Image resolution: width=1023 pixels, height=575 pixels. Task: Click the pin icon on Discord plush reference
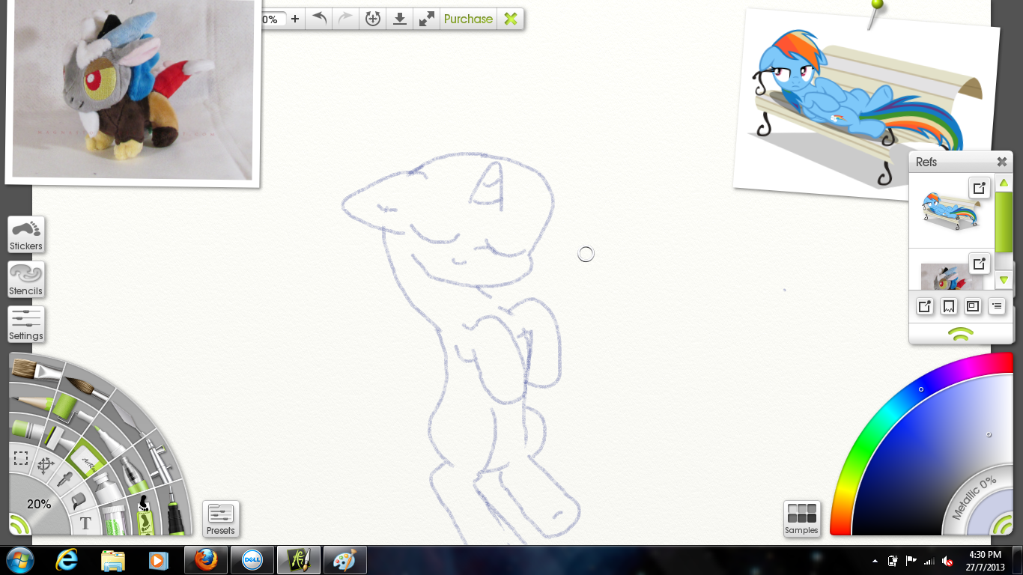click(x=980, y=264)
